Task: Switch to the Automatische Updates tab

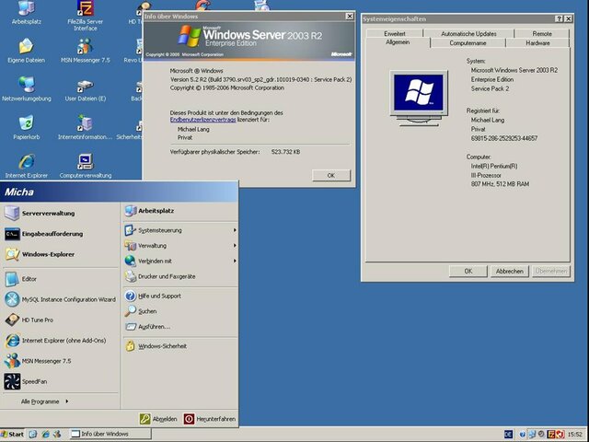Action: tap(468, 34)
